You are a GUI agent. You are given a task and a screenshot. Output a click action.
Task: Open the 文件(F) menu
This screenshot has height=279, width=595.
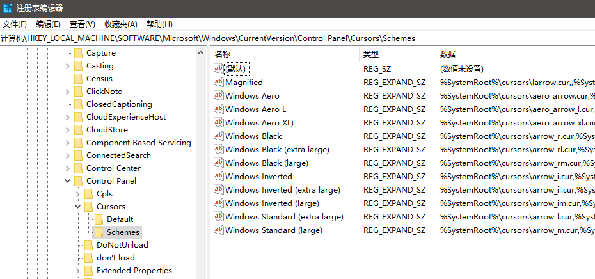(x=15, y=24)
